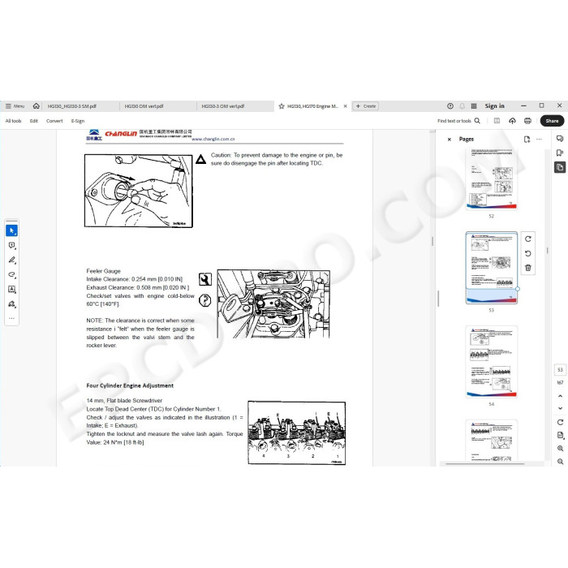Click the Pages panel collapse handle
Screen dimensions: 568x568
(x=438, y=299)
